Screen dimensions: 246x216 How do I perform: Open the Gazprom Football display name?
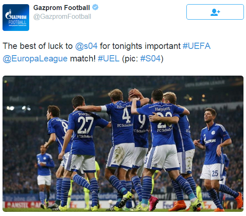pyautogui.click(x=62, y=8)
